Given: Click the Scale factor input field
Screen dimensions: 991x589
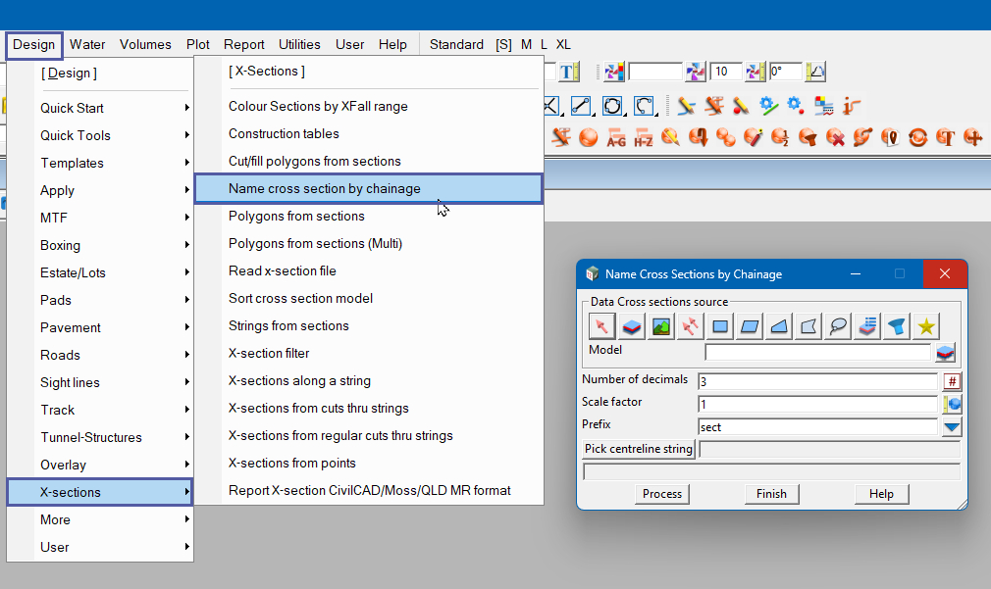Looking at the screenshot, I should click(x=816, y=404).
